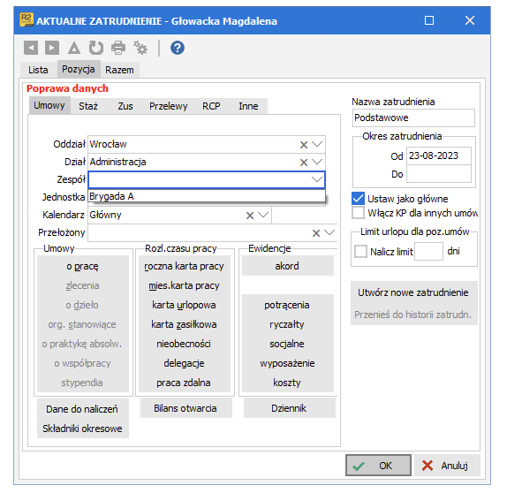This screenshot has height=493, width=507.
Task: Clear the Kalendarz Główny value
Action: (x=250, y=216)
